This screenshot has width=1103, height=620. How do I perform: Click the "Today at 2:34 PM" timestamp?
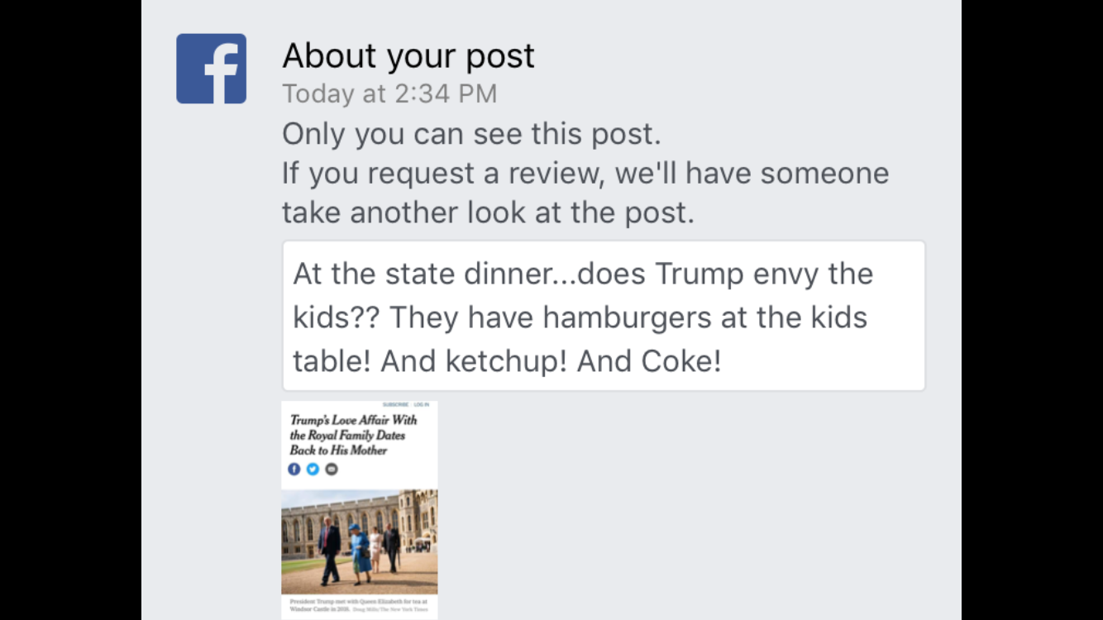coord(389,94)
